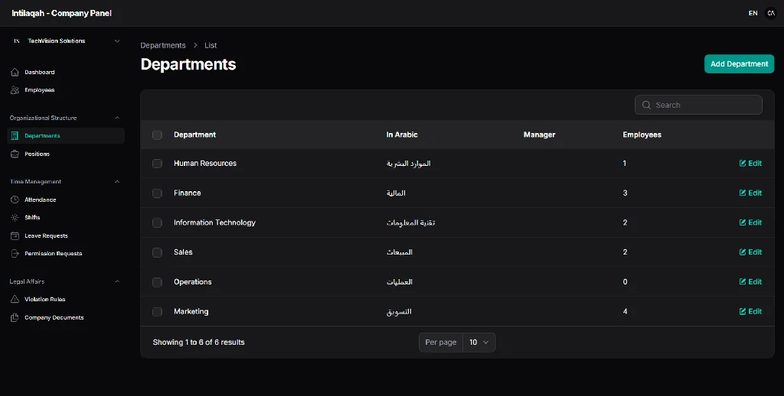Click the Employees people icon
The height and width of the screenshot is (396, 784).
[x=15, y=90]
